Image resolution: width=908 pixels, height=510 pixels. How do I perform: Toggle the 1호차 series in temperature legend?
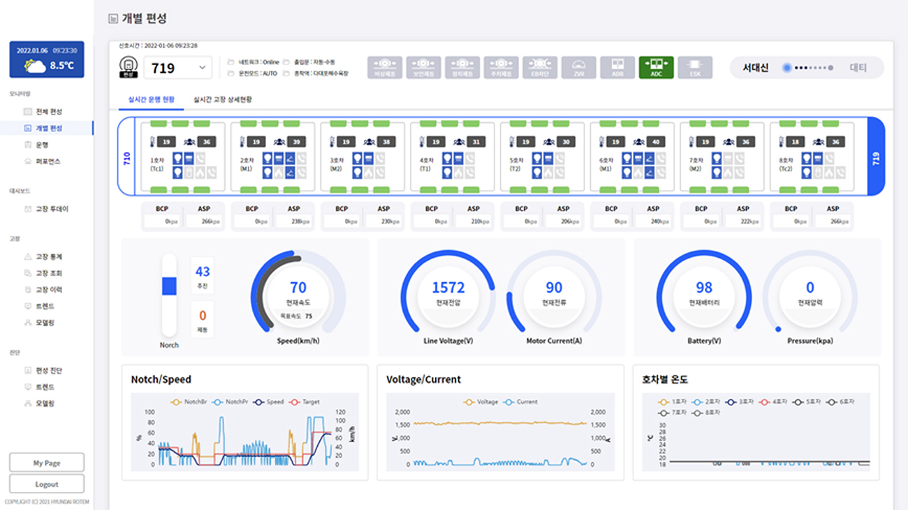673,402
